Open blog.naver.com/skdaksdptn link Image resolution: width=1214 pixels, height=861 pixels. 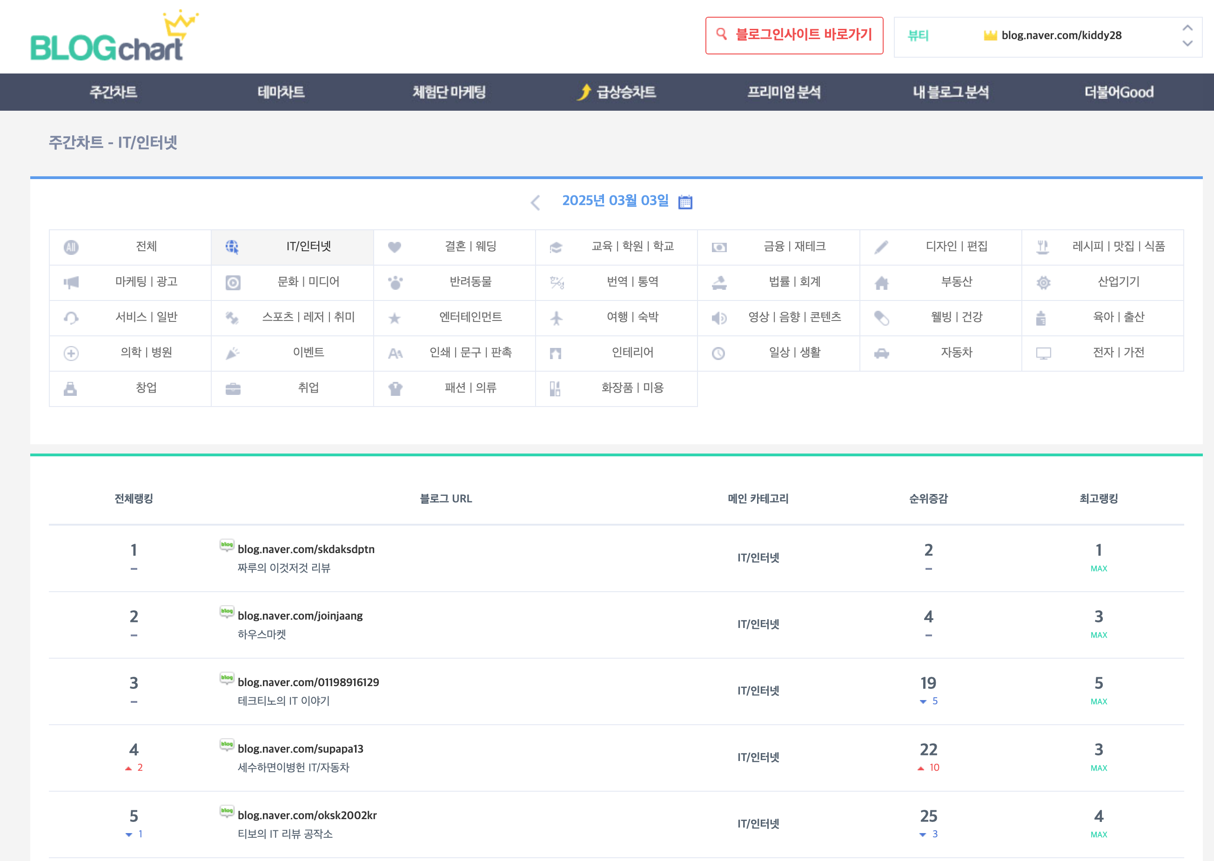pyautogui.click(x=306, y=549)
